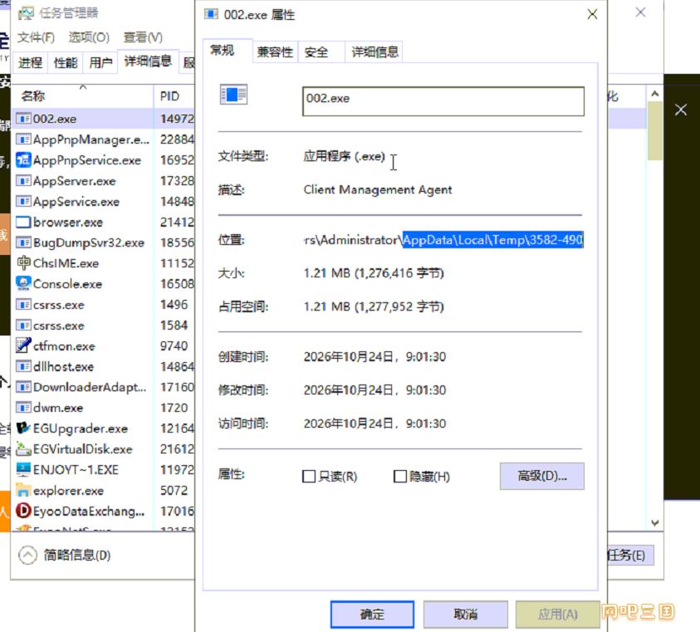Click the explorer.exe folder icon

point(23,491)
